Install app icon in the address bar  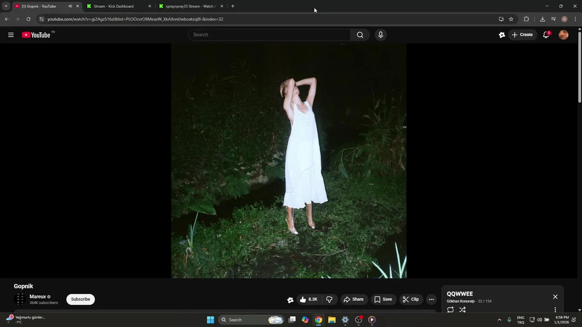[x=501, y=19]
